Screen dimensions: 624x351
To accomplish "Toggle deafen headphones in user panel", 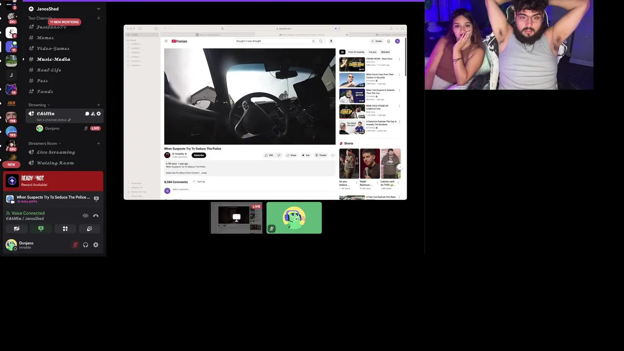I will pos(85,245).
